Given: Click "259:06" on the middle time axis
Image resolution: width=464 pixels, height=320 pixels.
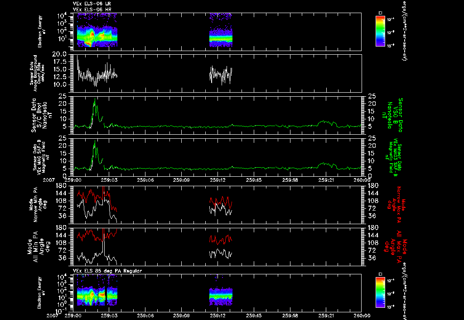Looking at the screenshot, I should point(145,180).
